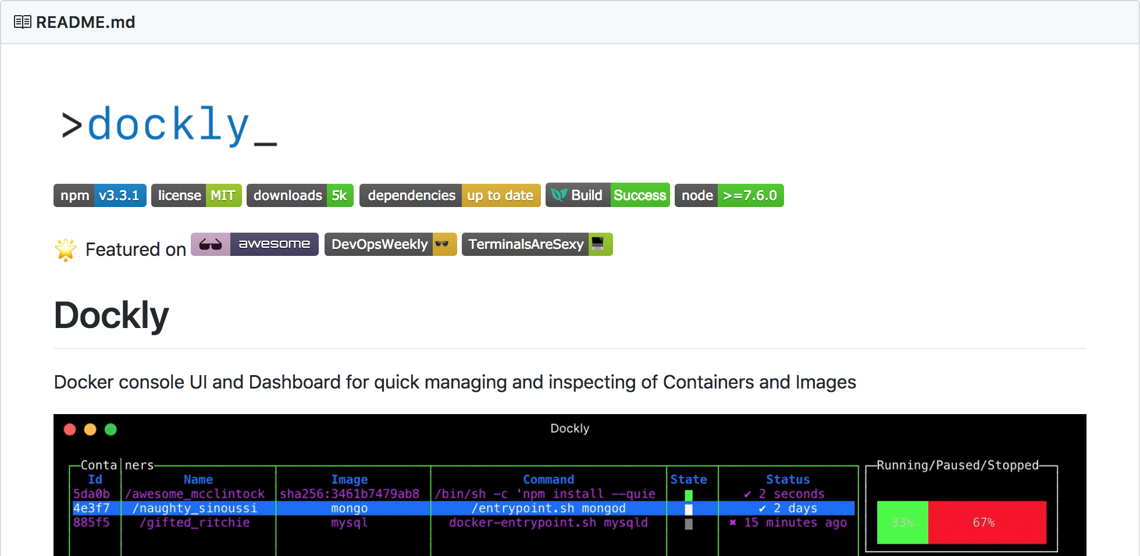Image resolution: width=1140 pixels, height=556 pixels.
Task: Select container /gifted_ritchie
Action: pyautogui.click(x=195, y=522)
